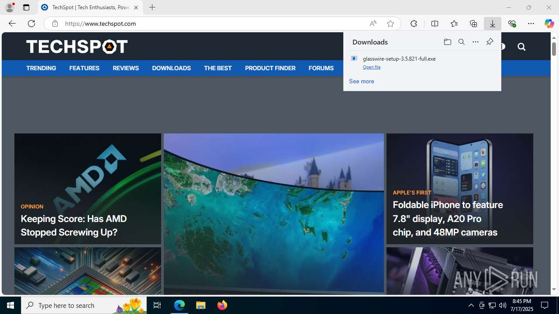The width and height of the screenshot is (559, 314).
Task: Launch the Copilot sidebar
Action: point(549,24)
